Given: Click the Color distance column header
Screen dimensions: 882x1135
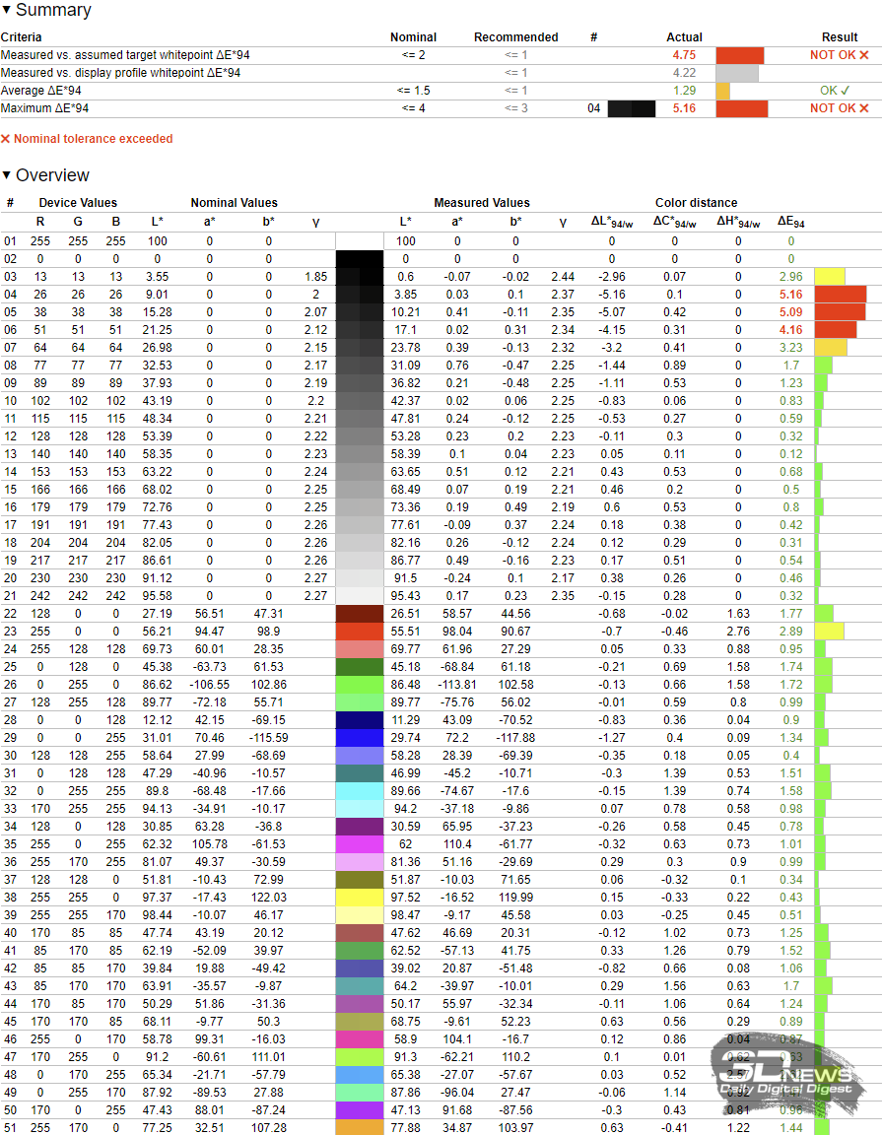Looking at the screenshot, I should 695,203.
